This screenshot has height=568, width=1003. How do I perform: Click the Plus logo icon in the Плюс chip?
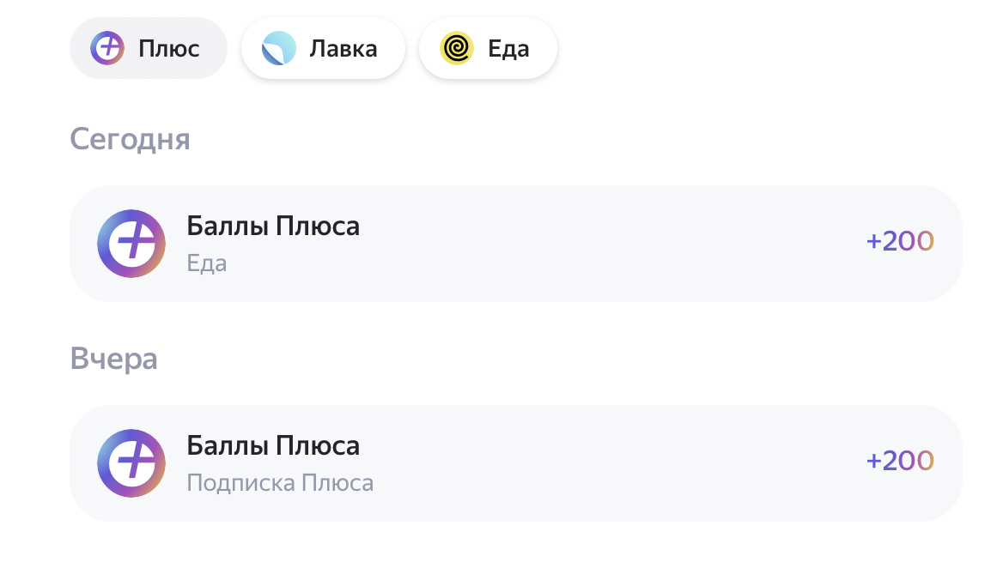(106, 48)
